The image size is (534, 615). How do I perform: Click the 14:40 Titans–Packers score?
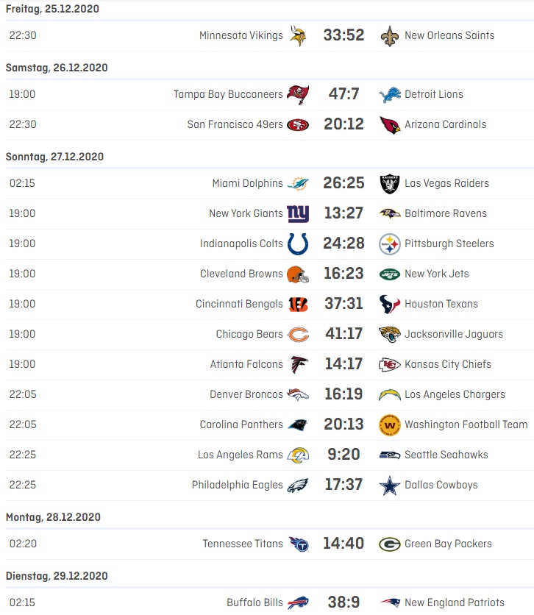click(343, 544)
